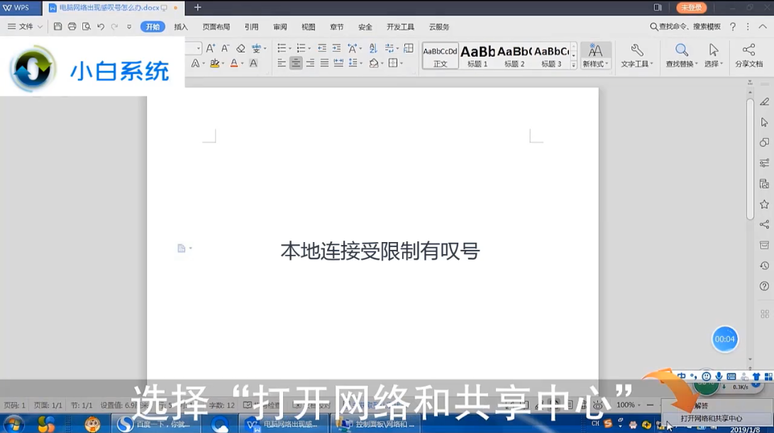Screen dimensions: 774x433
Task: Expand the styles gallery
Action: [574, 65]
